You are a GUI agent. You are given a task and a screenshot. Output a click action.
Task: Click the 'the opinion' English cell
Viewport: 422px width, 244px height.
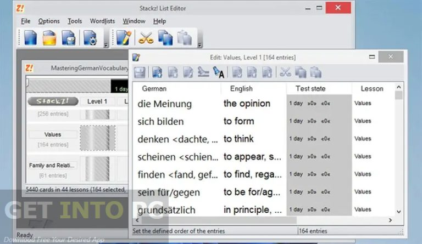(247, 103)
